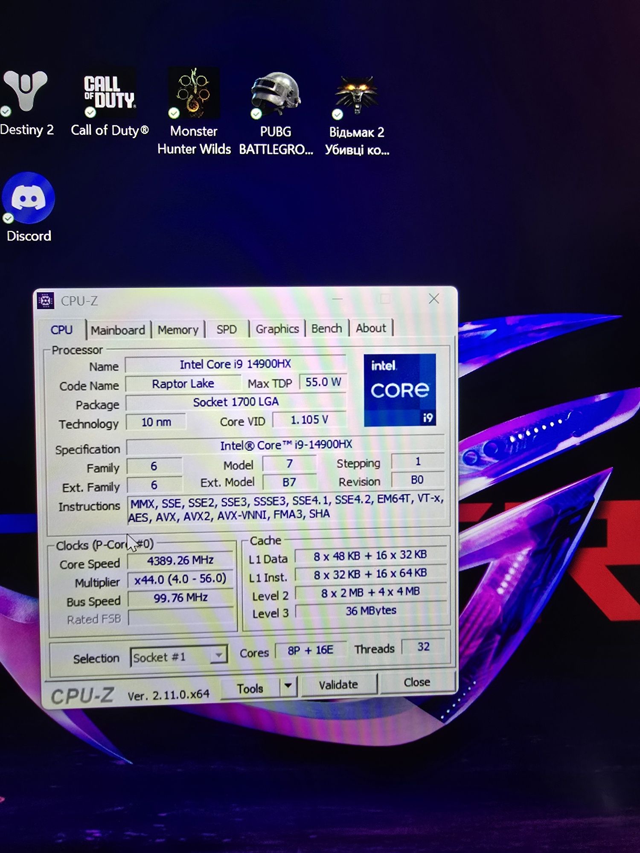
Task: Click the Package value Socket 1700 LGA
Action: tap(236, 402)
